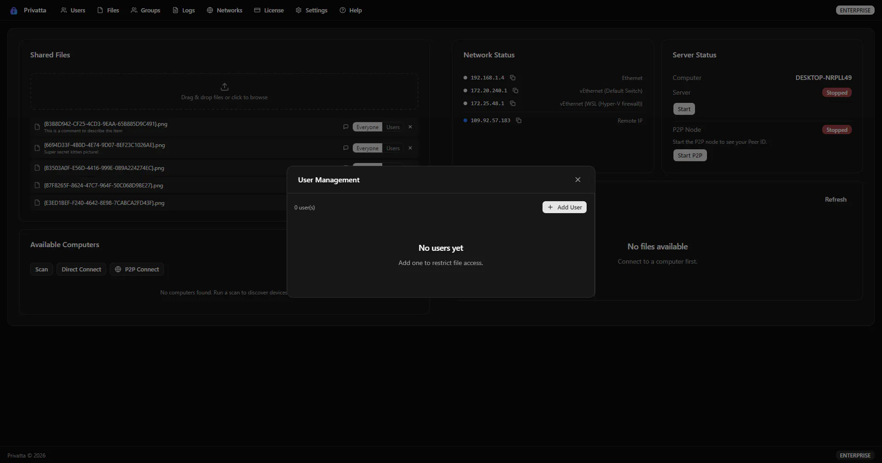Copy IP address 172.20.240.1
Image resolution: width=882 pixels, height=463 pixels.
[515, 90]
